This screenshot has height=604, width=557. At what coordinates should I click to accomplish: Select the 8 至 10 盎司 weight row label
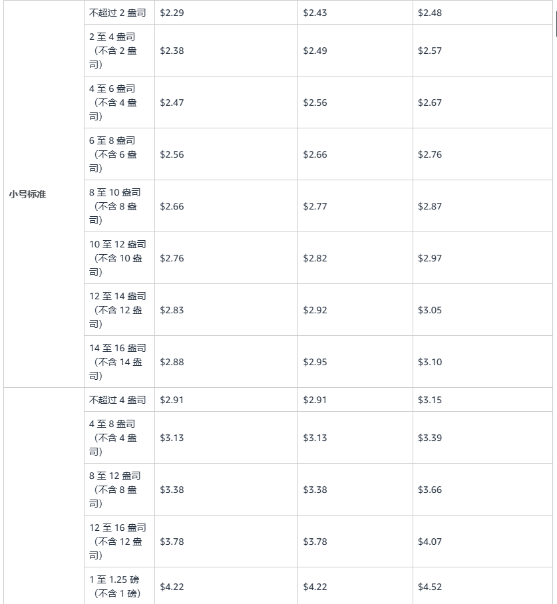114,206
